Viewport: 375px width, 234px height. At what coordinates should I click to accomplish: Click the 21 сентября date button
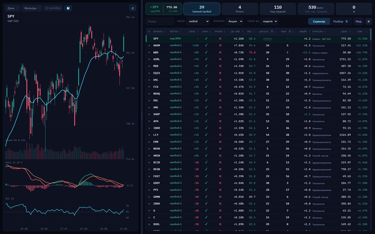click(53, 8)
